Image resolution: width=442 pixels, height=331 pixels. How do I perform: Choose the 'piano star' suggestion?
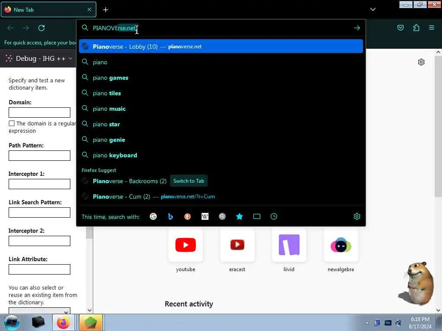tap(221, 124)
